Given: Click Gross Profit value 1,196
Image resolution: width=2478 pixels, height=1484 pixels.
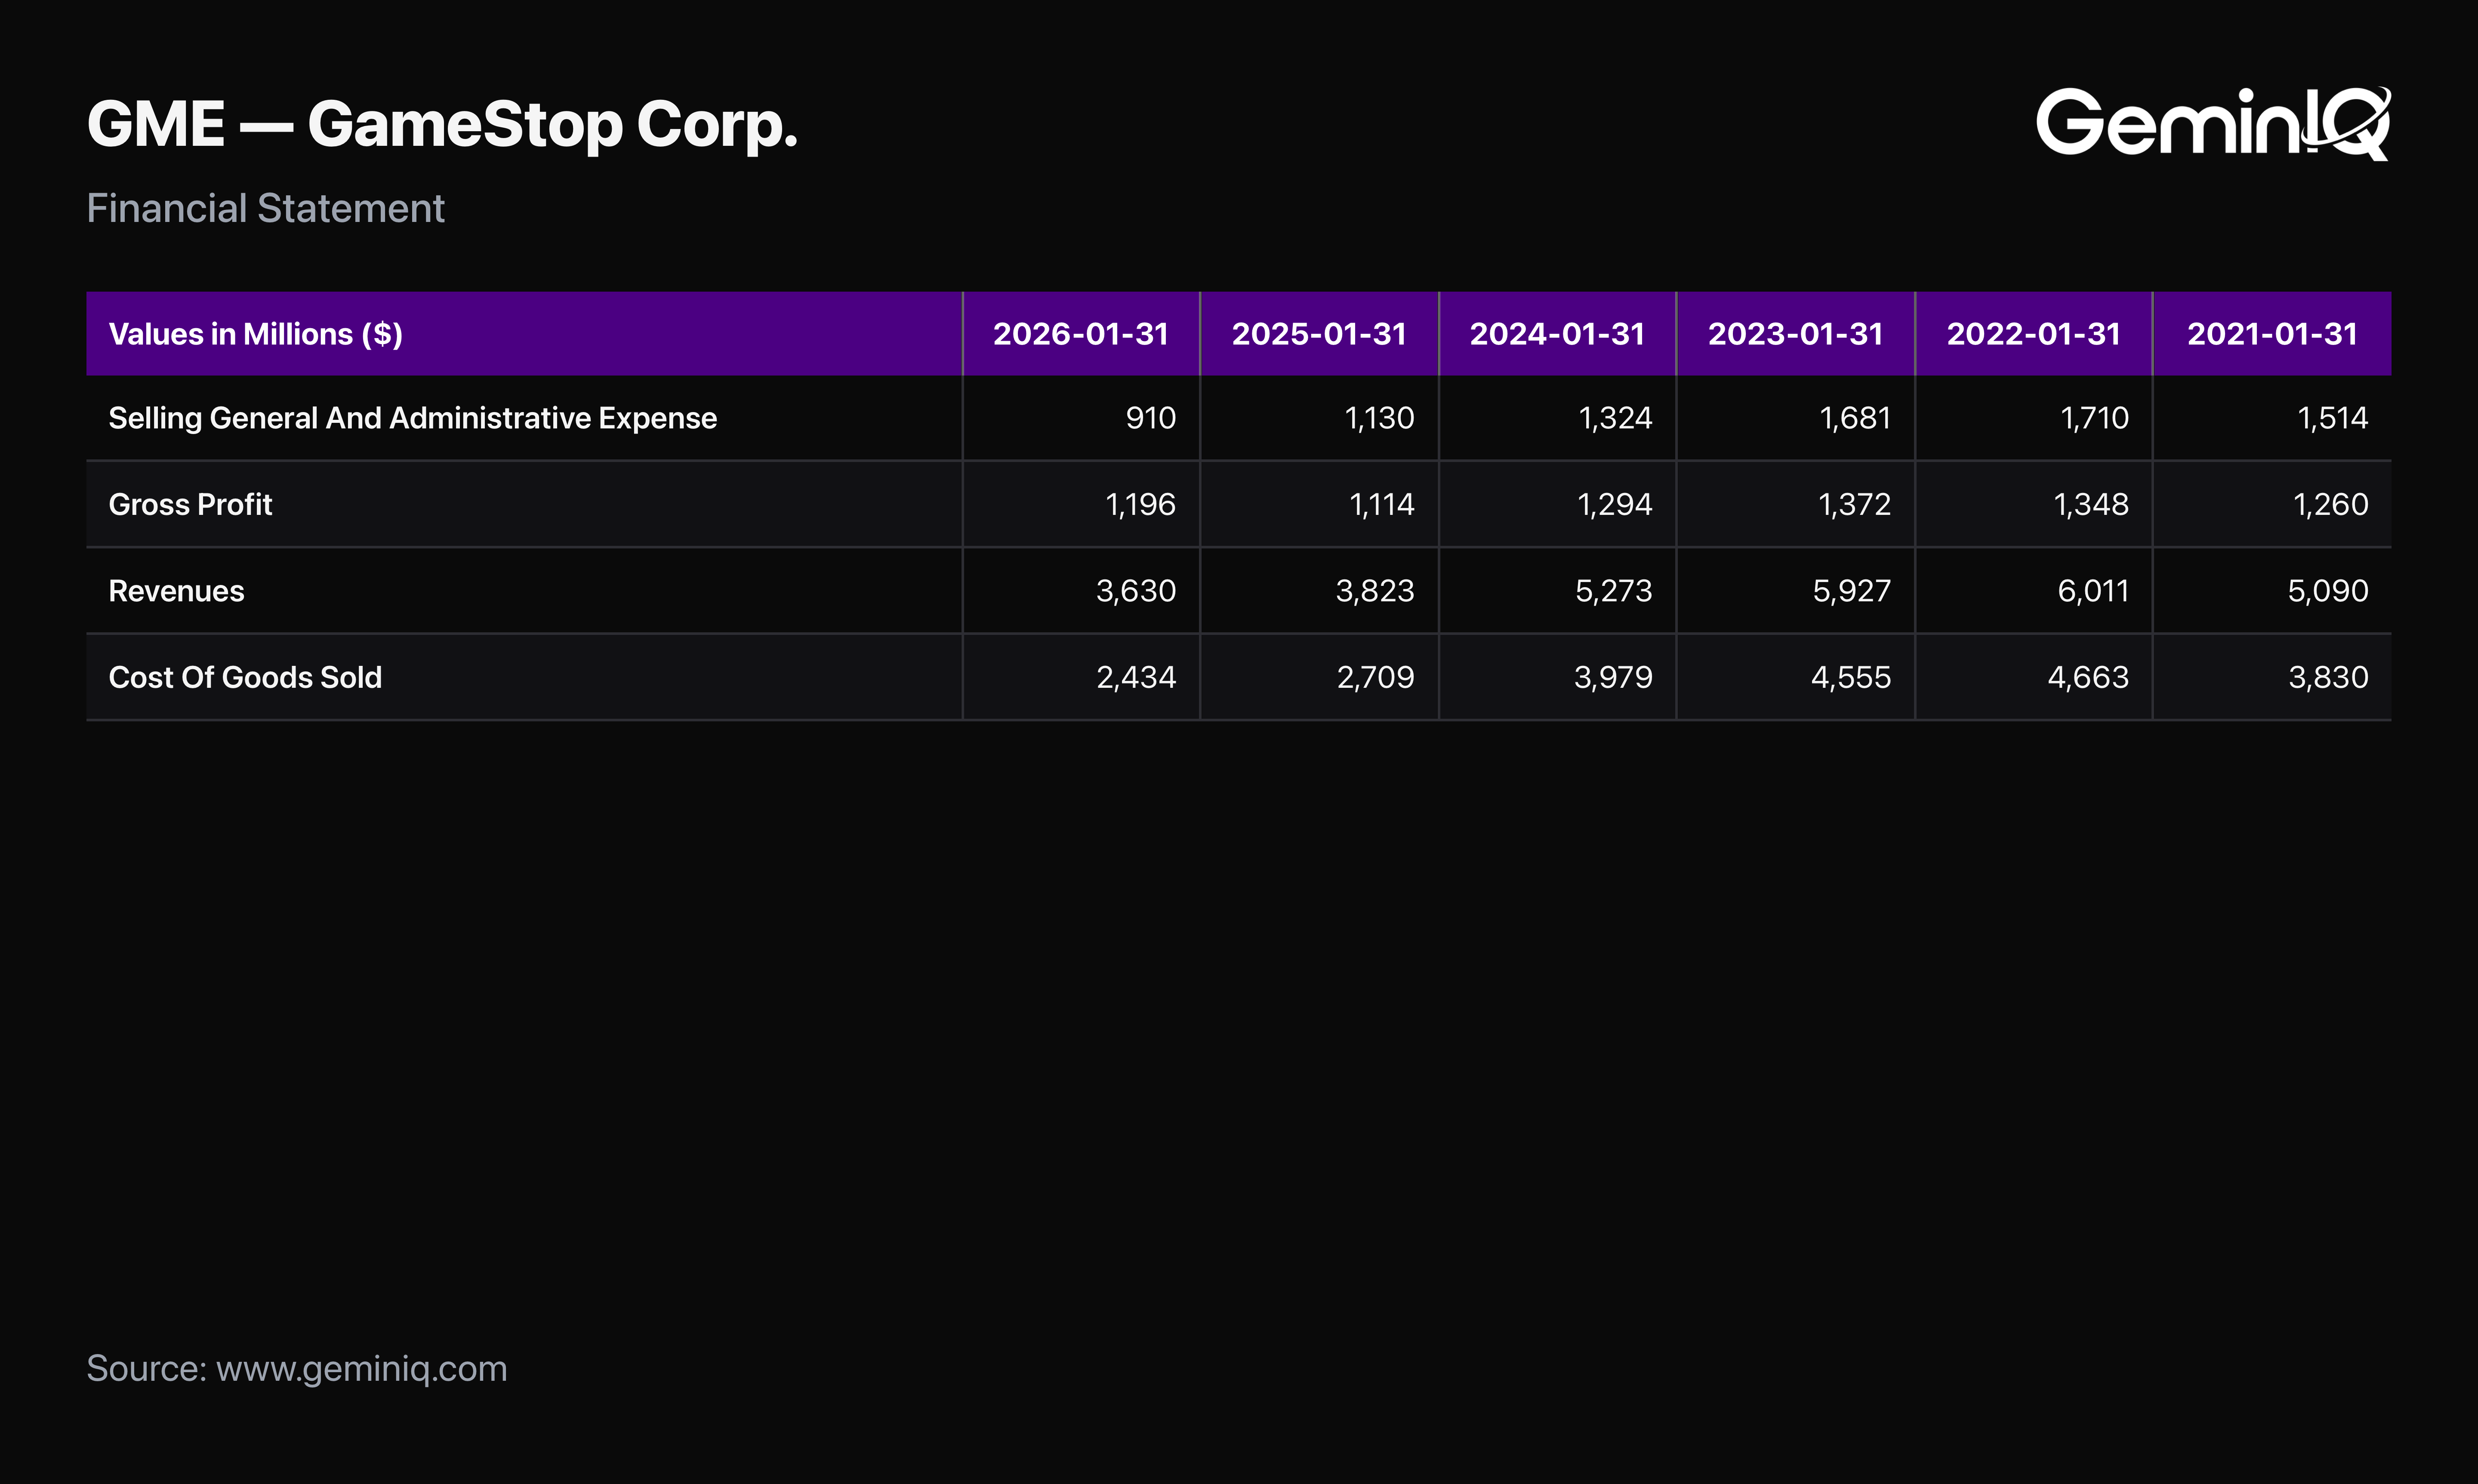Looking at the screenshot, I should pyautogui.click(x=1140, y=504).
